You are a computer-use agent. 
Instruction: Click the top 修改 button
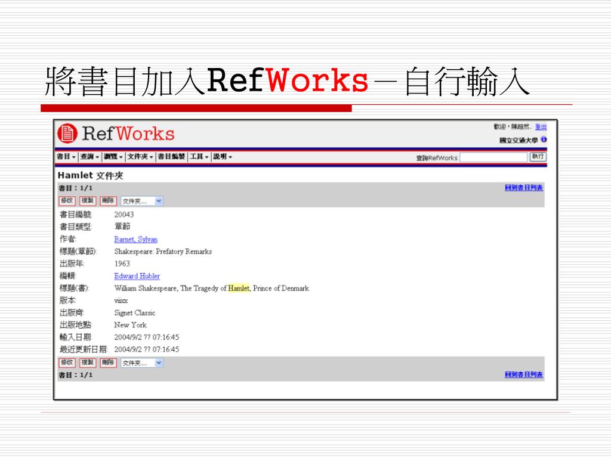(67, 201)
